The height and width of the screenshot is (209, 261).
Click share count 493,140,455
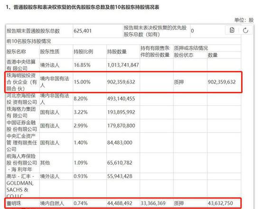point(121,99)
